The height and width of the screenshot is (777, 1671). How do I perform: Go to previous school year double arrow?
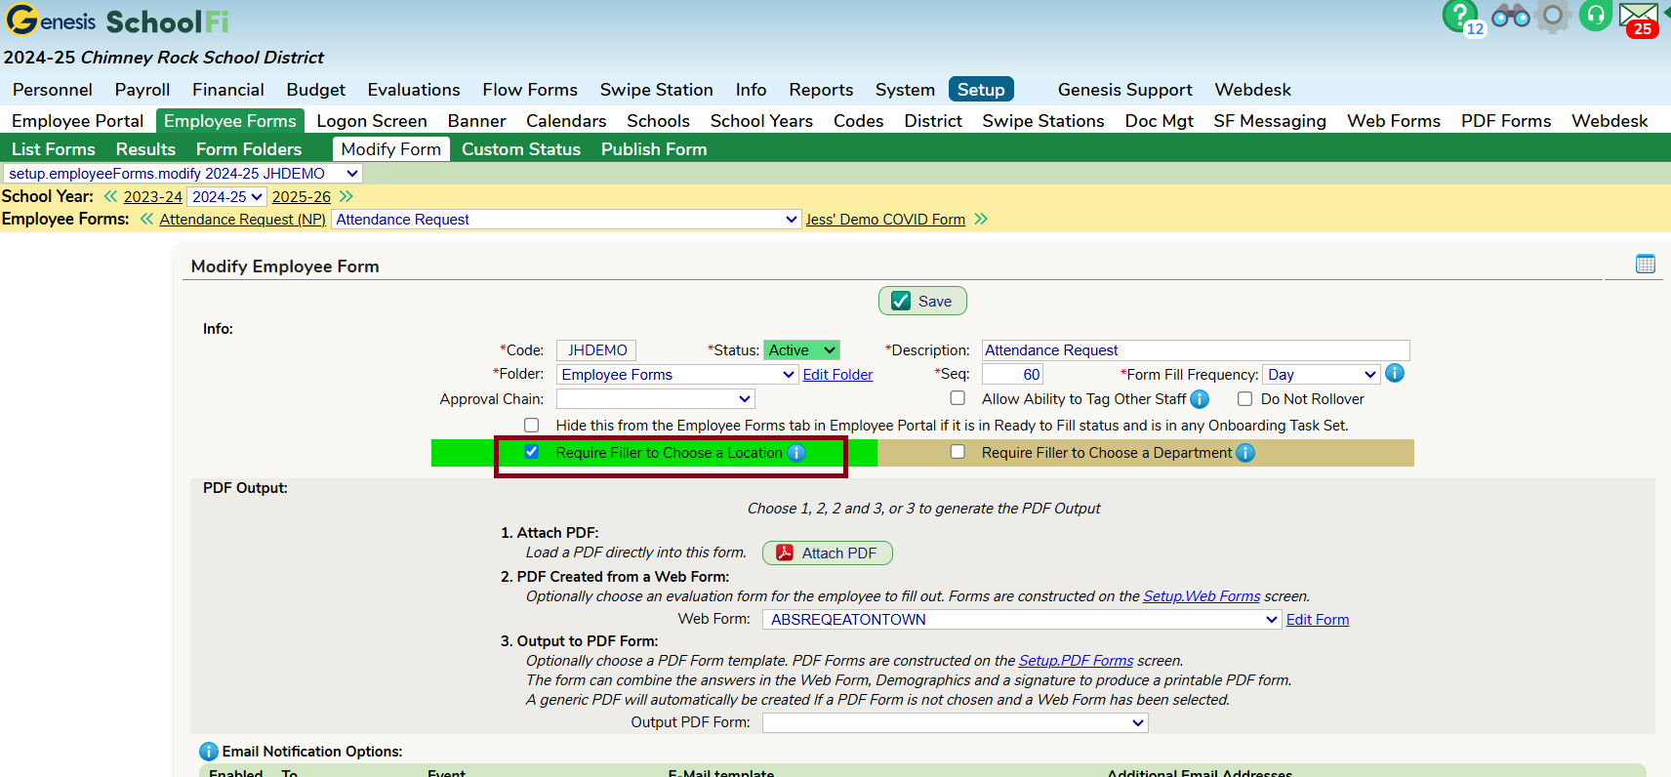click(x=110, y=196)
